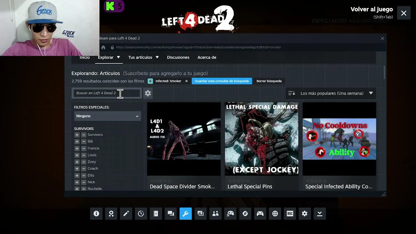Open the discussions chat bubbles icon
The width and height of the screenshot is (416, 234).
coord(171,214)
